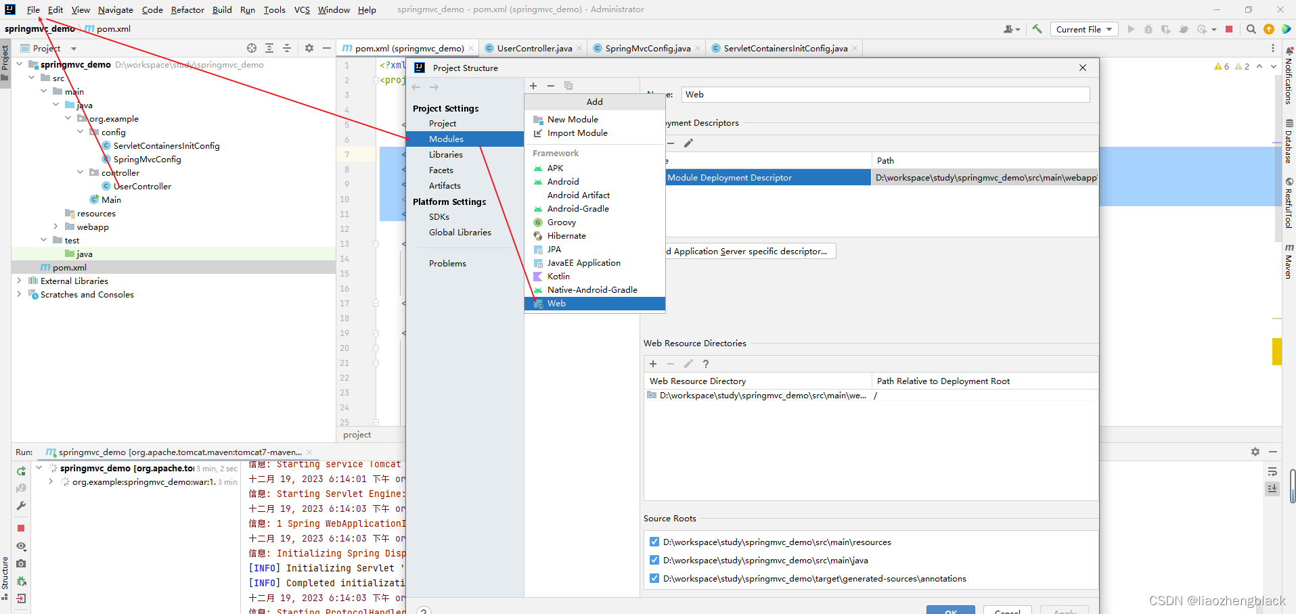
Task: Collapse the springmvc_demo root node in Project tree
Action: [19, 64]
